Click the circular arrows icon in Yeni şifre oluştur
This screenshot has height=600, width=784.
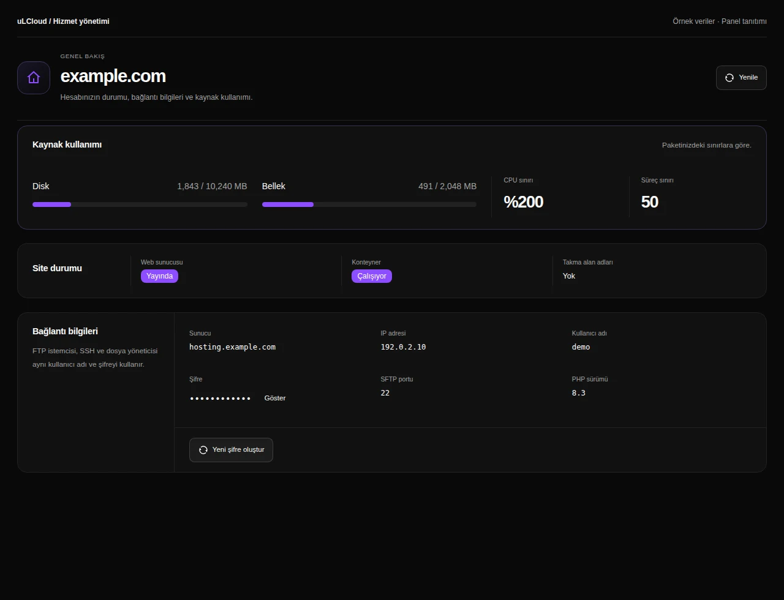pyautogui.click(x=203, y=450)
